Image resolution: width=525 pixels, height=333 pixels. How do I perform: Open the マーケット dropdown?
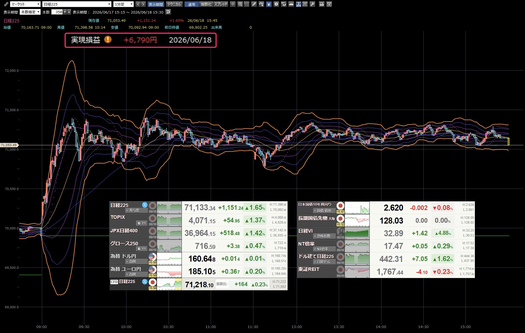pos(25,4)
